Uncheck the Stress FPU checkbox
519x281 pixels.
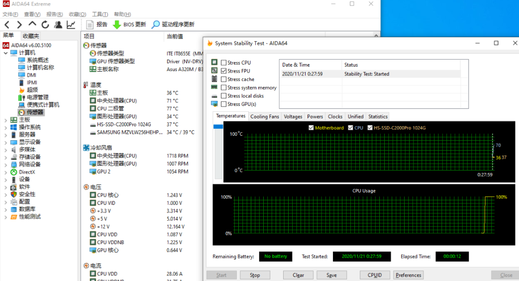click(224, 71)
